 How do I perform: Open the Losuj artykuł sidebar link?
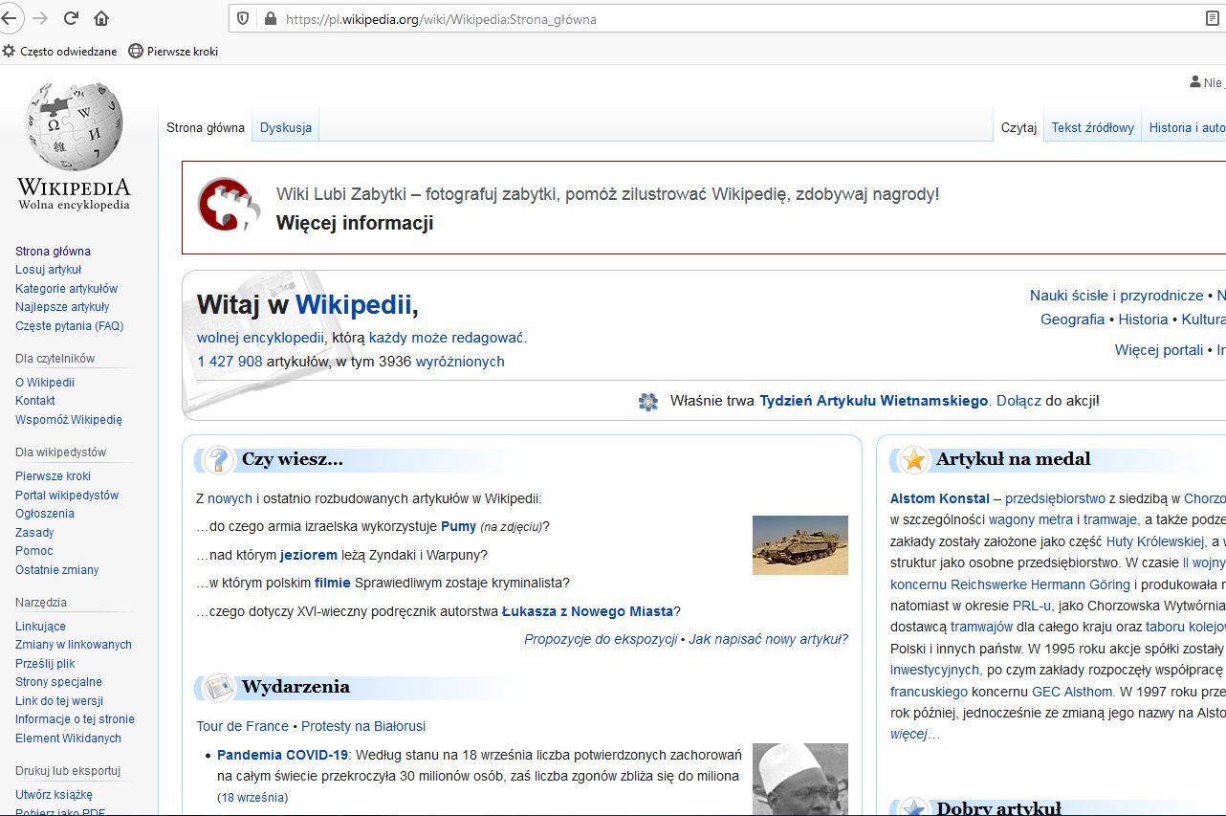coord(48,270)
